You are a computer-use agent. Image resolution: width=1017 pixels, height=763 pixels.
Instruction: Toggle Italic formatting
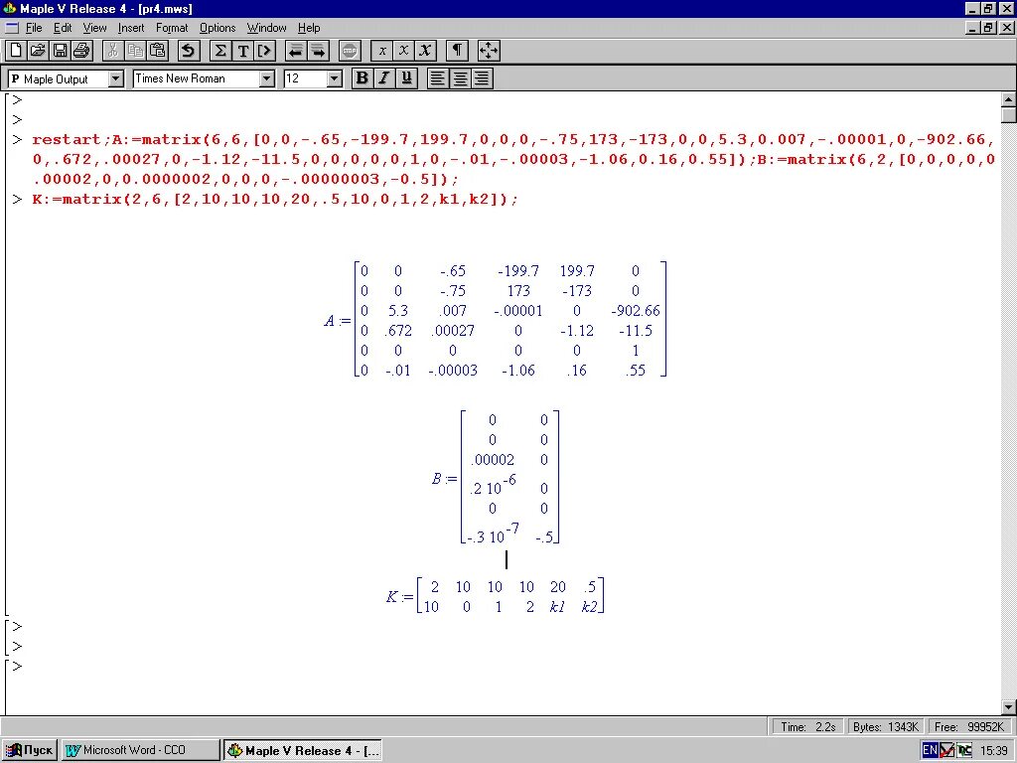click(x=384, y=78)
